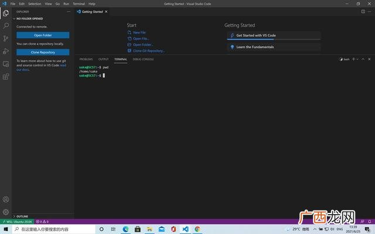
Task: Open the Go menu
Action: (57, 4)
